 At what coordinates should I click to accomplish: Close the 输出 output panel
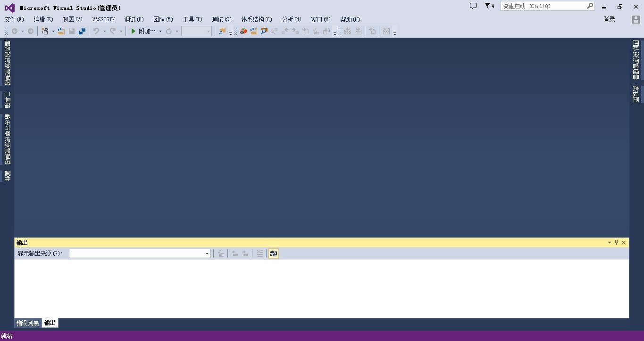point(624,243)
